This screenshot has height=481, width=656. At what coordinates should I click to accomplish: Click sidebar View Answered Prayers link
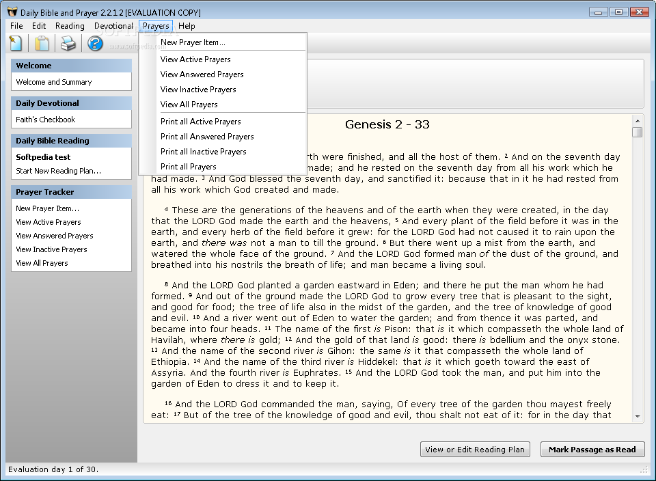click(55, 236)
